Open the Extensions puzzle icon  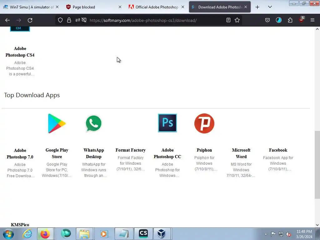tap(290, 20)
